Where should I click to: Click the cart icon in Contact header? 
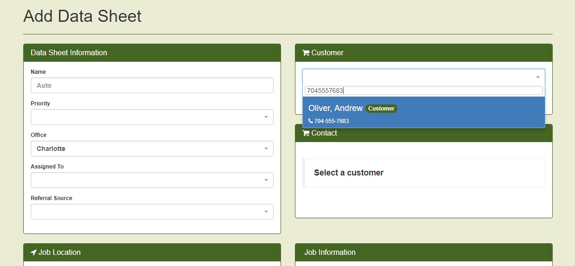point(306,133)
